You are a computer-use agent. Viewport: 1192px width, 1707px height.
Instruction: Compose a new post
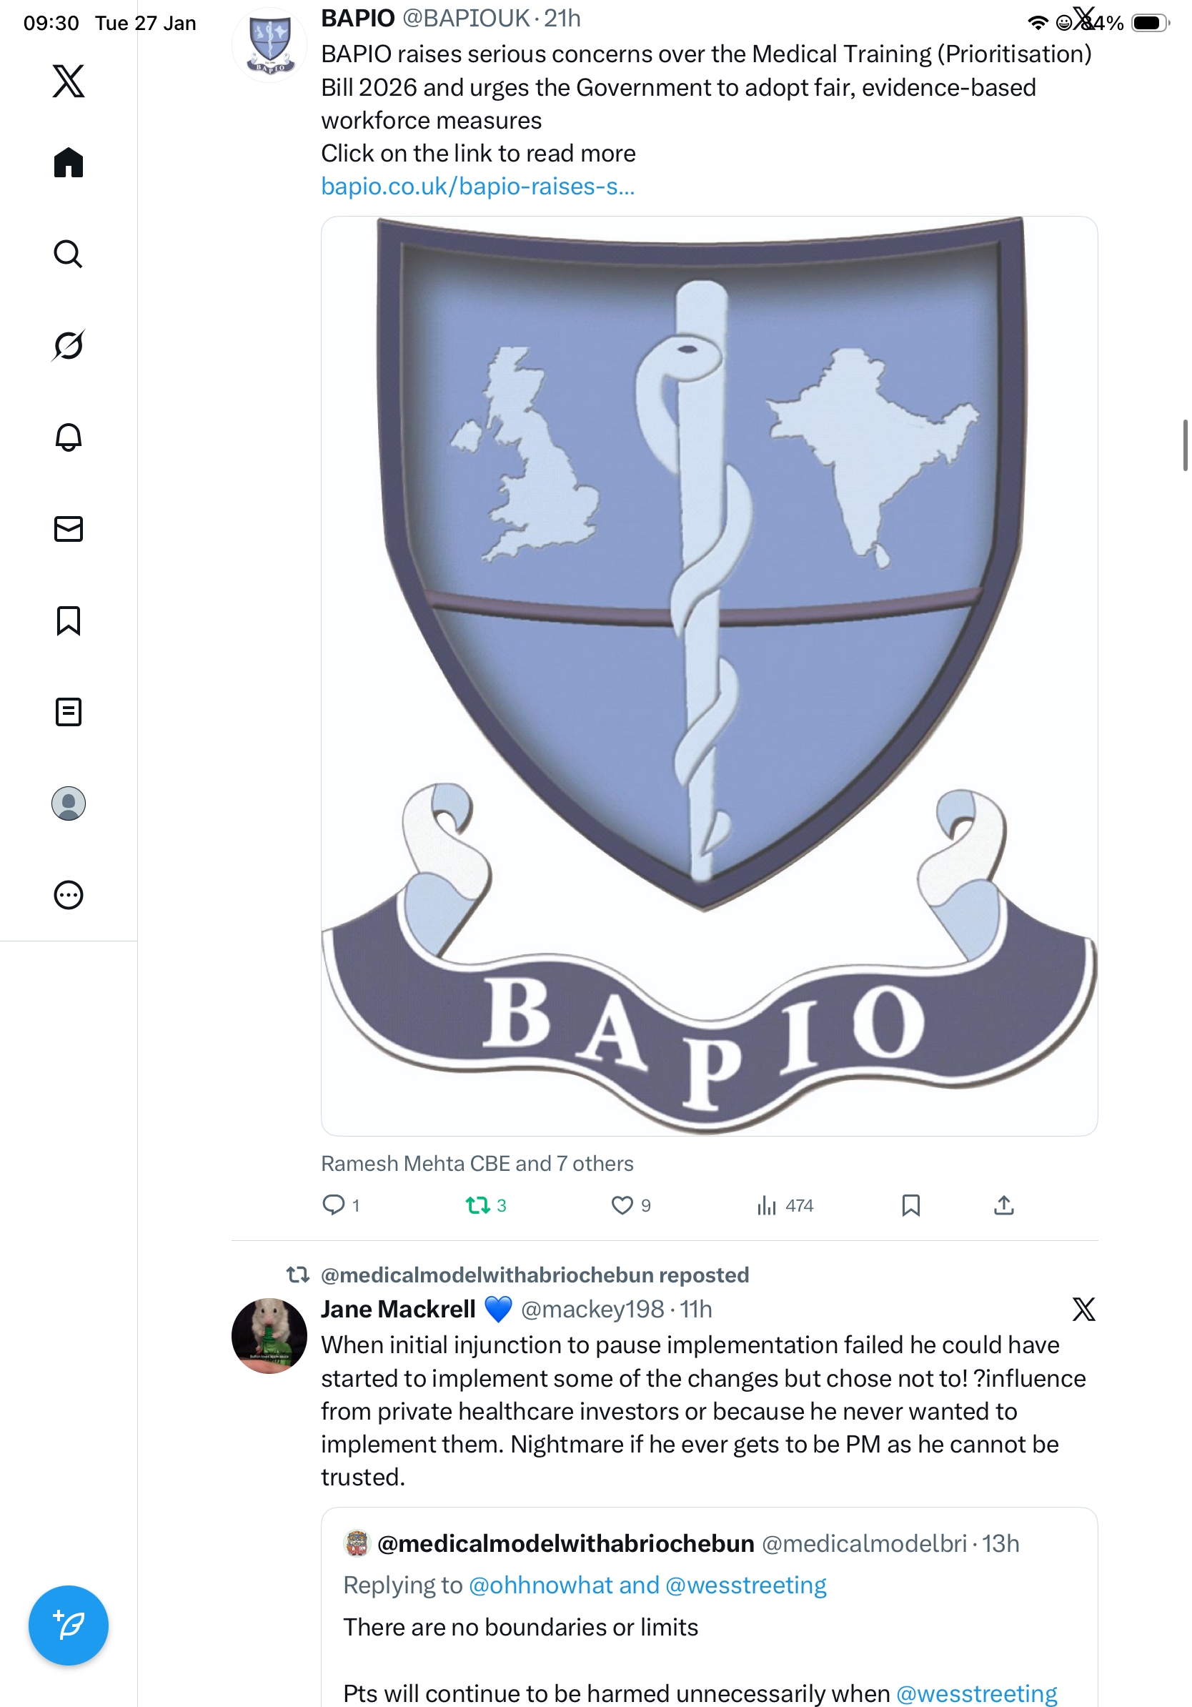[x=69, y=1625]
